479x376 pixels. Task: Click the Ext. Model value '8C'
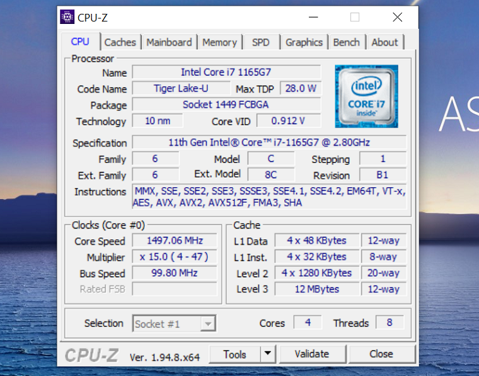pos(271,174)
